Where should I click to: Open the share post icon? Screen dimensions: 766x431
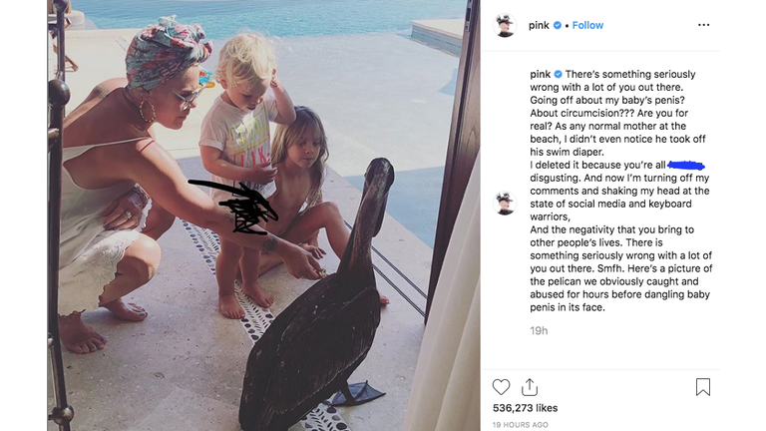point(529,387)
